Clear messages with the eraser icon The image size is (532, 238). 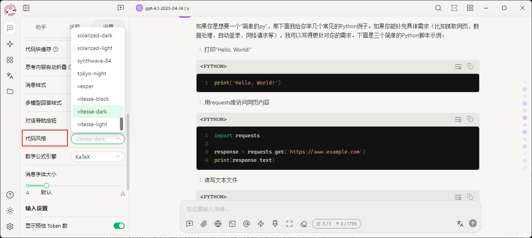click(304, 224)
